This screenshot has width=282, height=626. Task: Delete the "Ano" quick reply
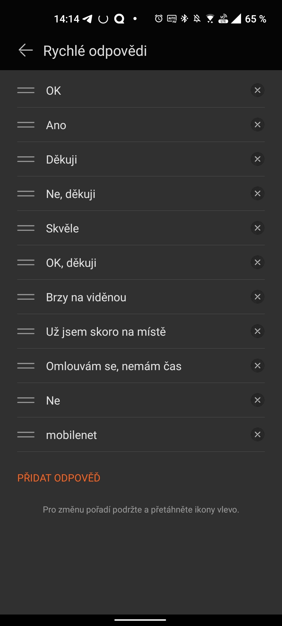click(257, 125)
